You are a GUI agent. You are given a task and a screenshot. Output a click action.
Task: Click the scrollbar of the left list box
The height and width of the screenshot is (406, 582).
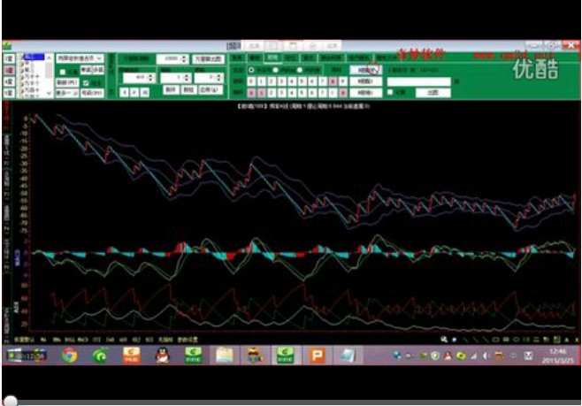[50, 73]
